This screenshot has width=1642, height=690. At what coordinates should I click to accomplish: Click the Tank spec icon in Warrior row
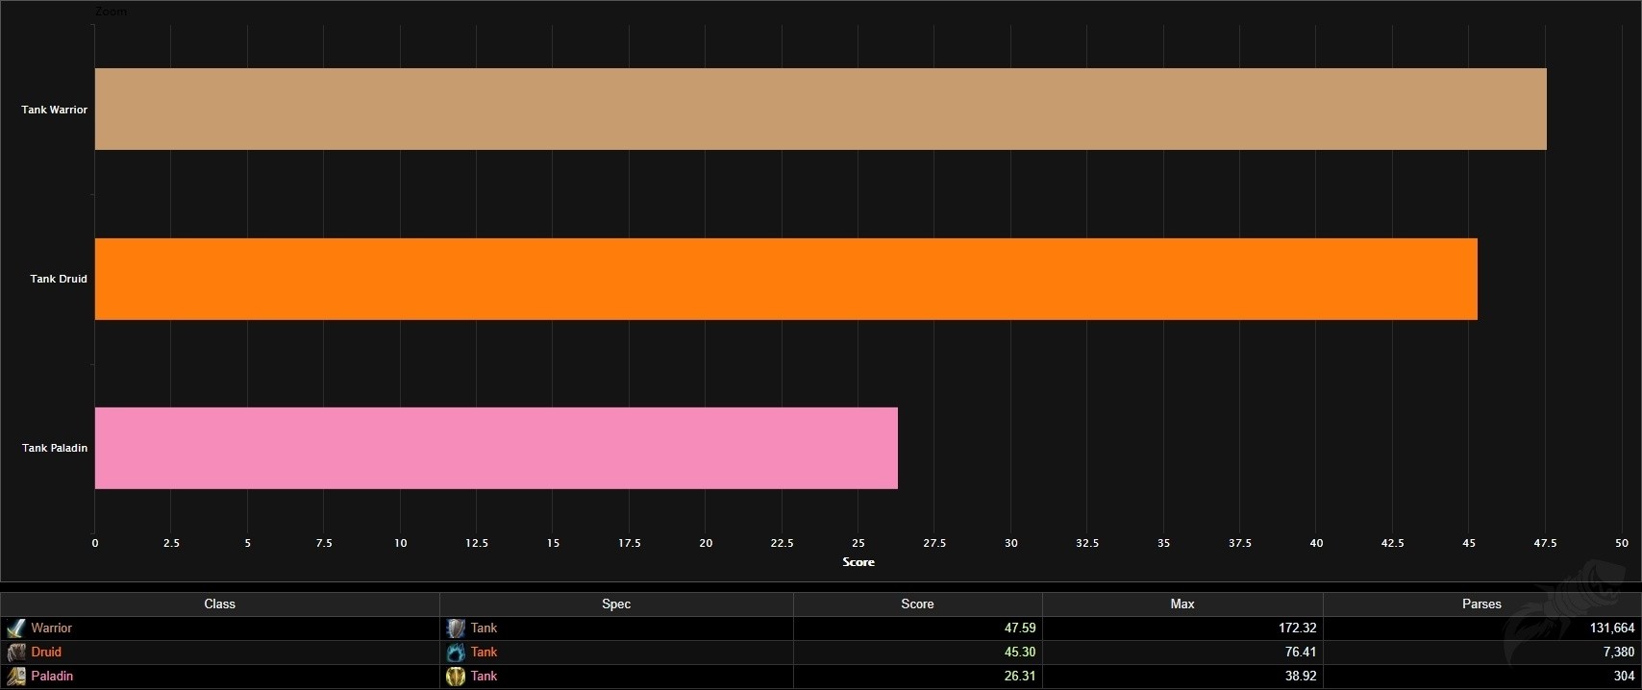[x=456, y=628]
